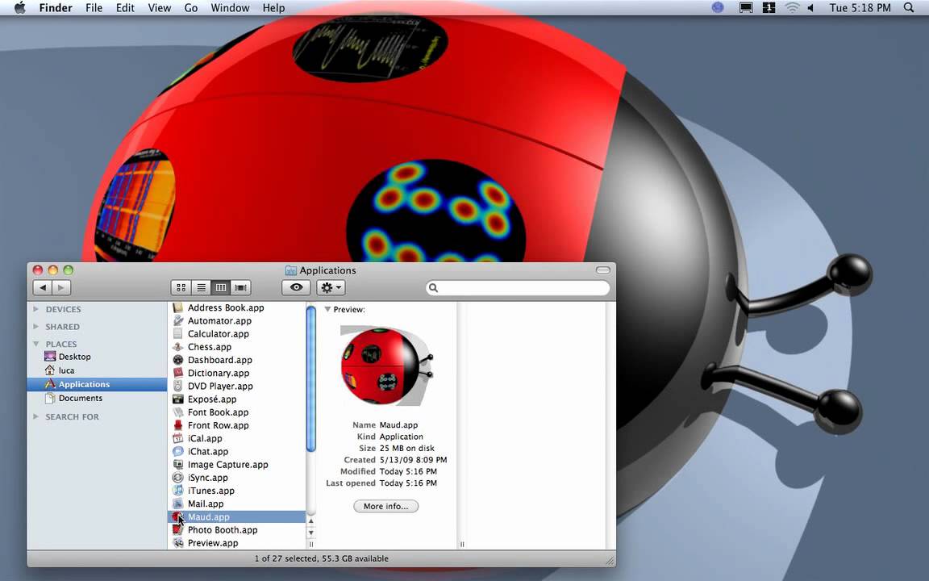Click the blue column scrollbar thumb

311,379
